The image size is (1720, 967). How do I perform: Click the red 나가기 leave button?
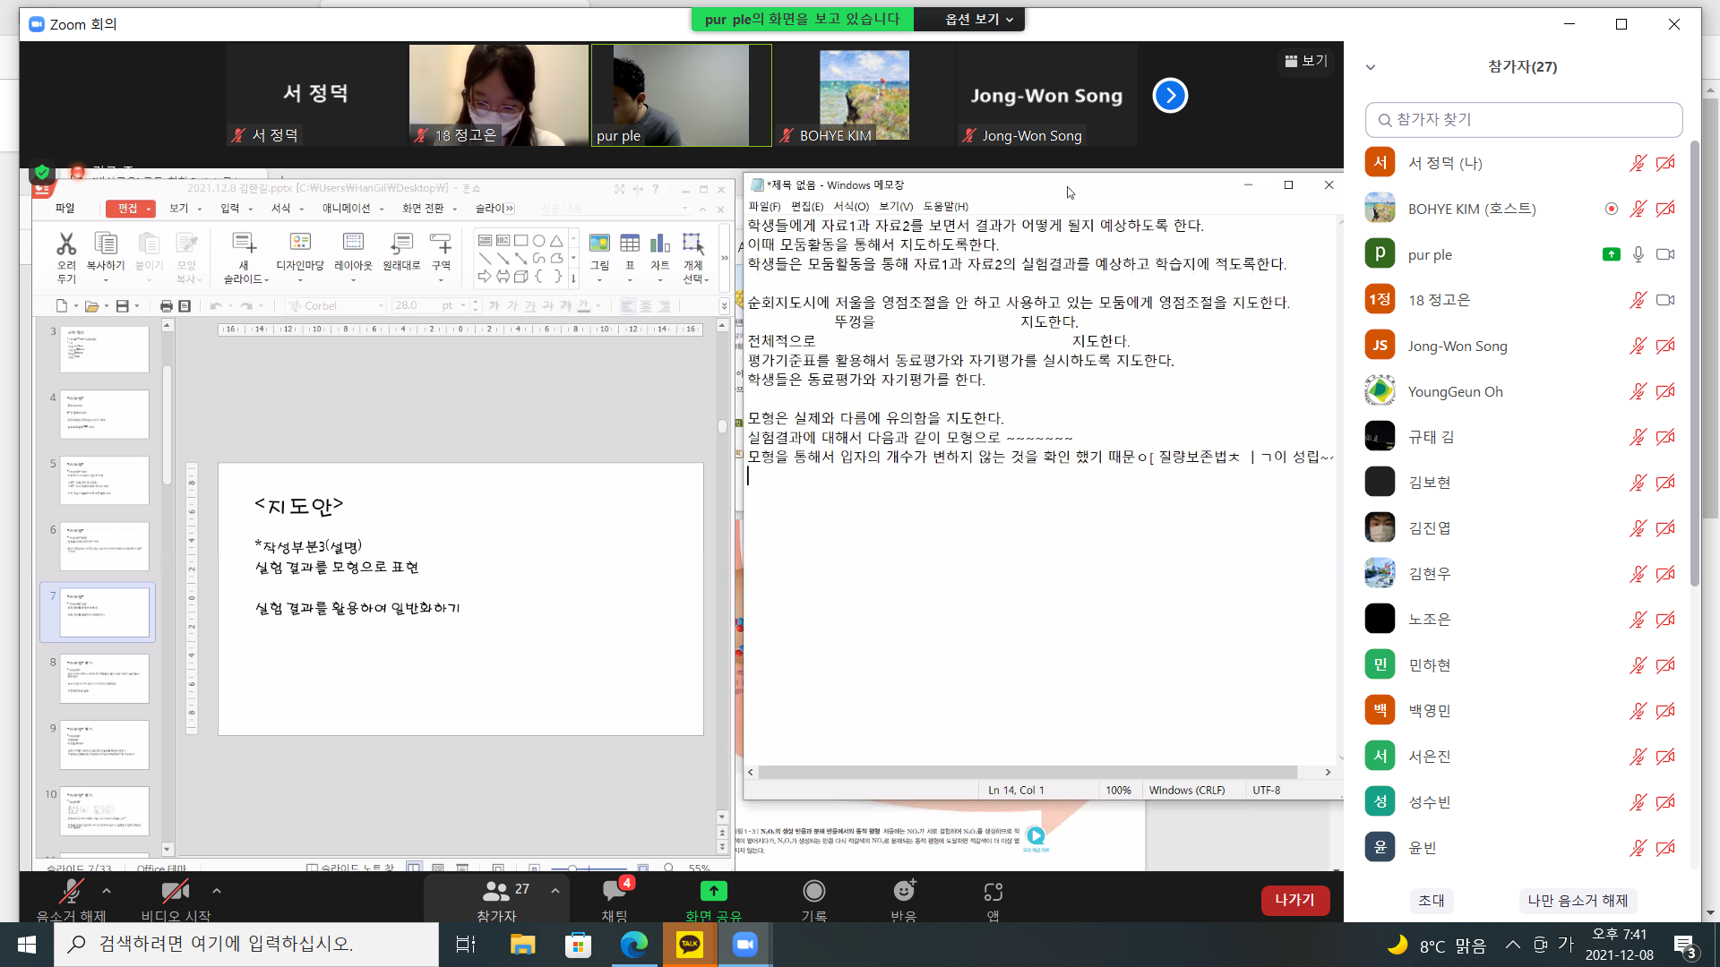pos(1294,900)
